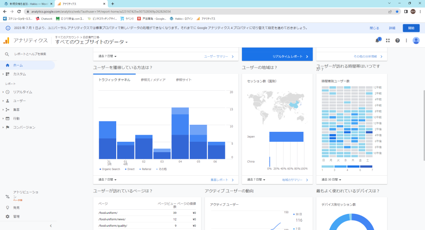This screenshot has width=425, height=230.
Task: Collapse the sidebar with chevron
Action: [x=51, y=226]
